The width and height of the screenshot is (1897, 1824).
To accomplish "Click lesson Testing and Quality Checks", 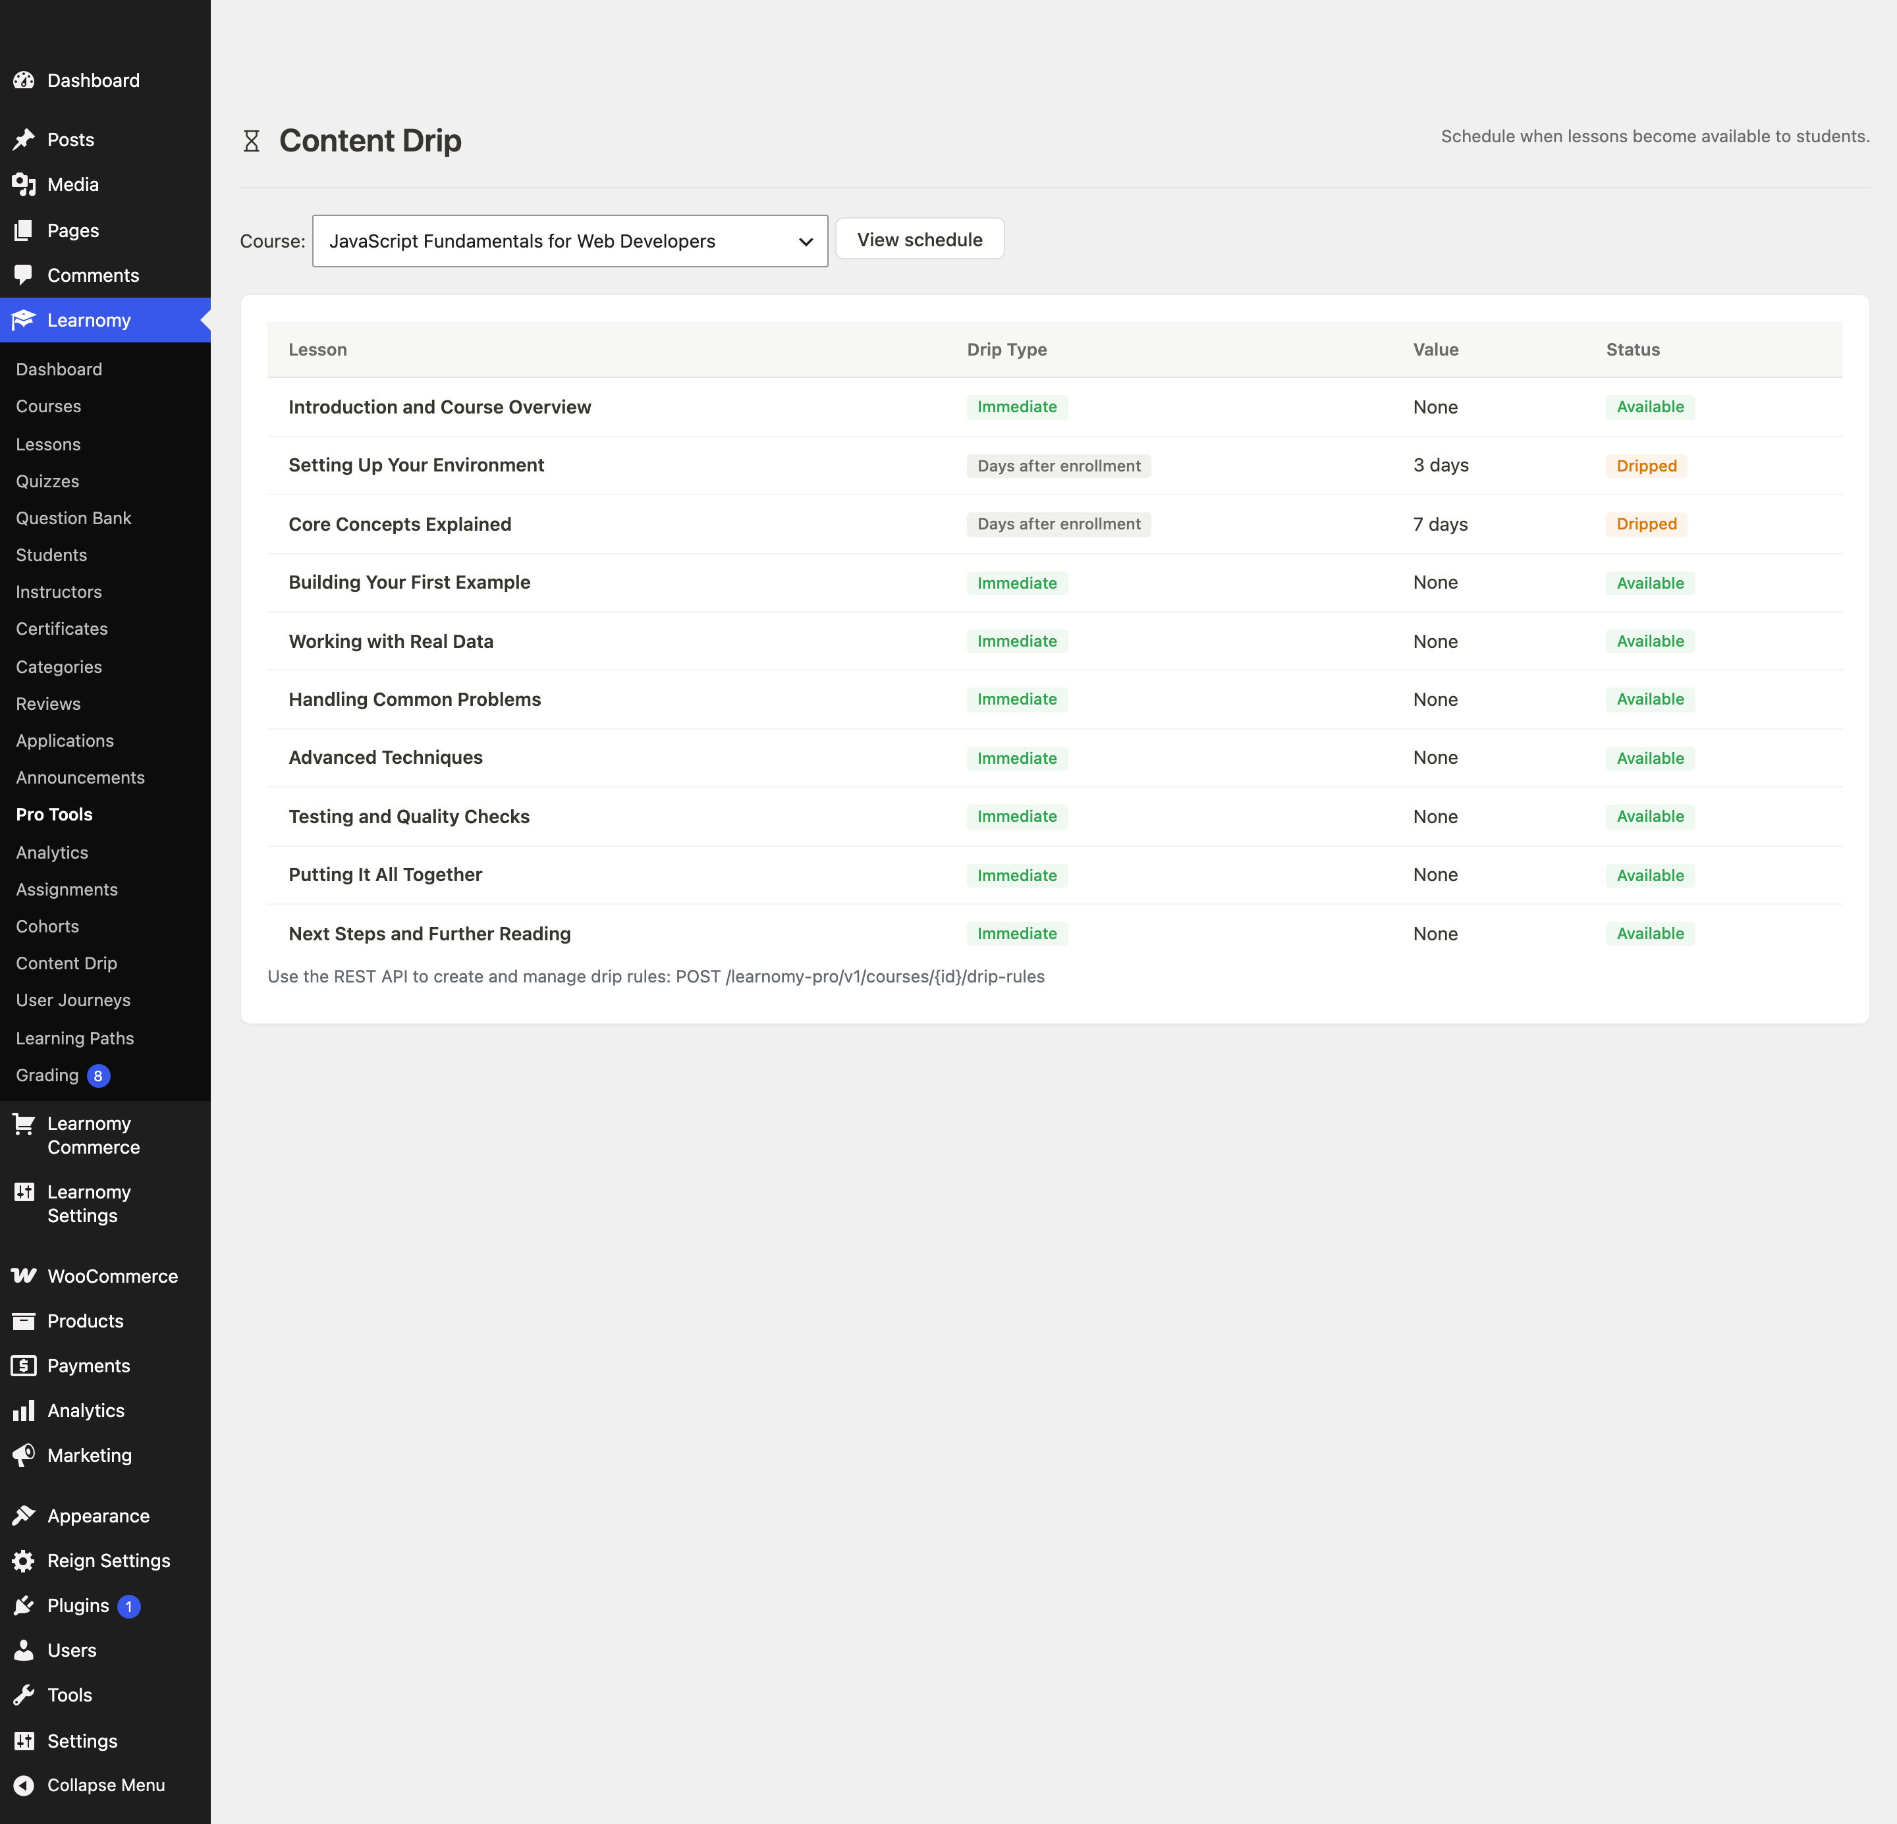I will click(x=410, y=817).
